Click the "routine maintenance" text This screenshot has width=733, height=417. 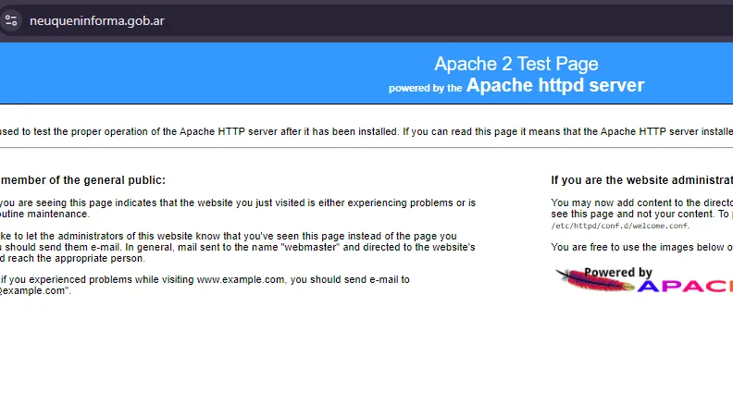point(46,214)
